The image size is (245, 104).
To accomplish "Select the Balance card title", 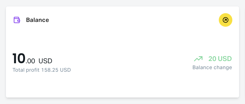I will [x=37, y=20].
